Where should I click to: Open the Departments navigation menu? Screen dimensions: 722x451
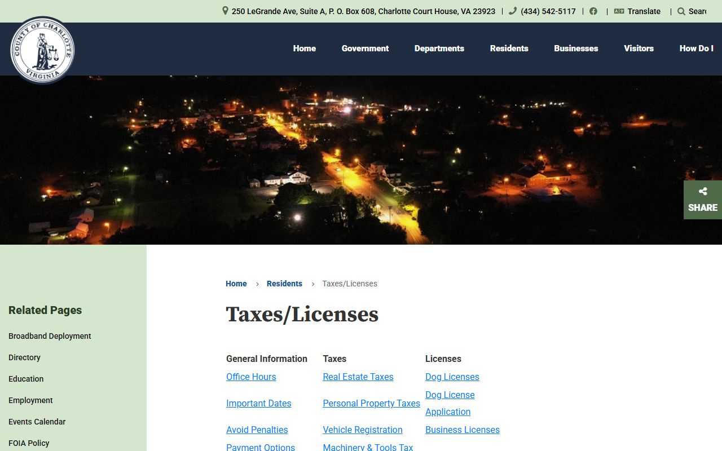439,48
